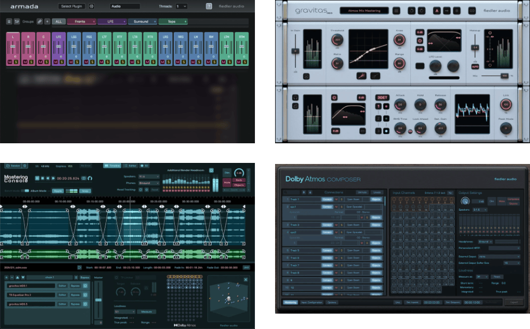Screen dimensions: 530x329
Task: Click Mastering Console Master fader
Action: click(99, 300)
